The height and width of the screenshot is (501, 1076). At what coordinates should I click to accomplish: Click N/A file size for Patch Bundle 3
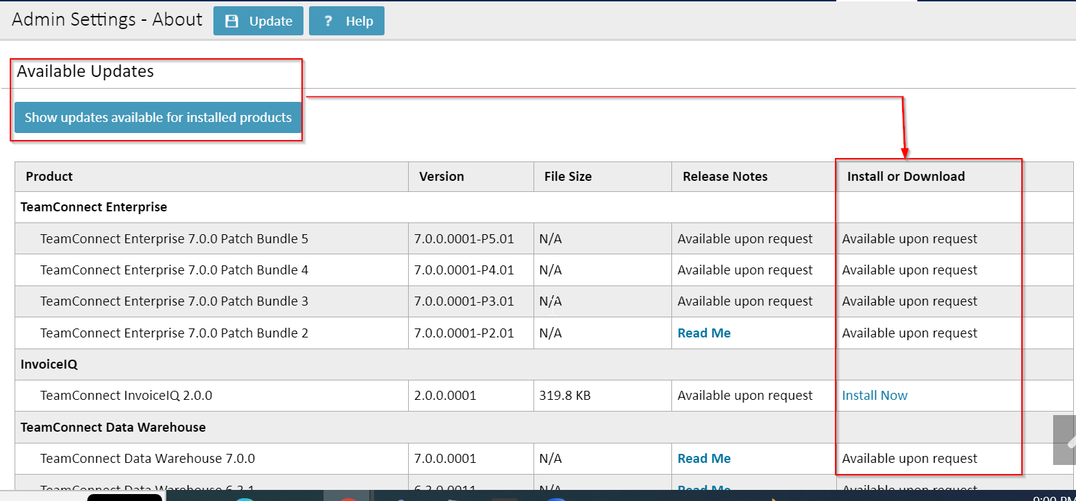pyautogui.click(x=550, y=301)
